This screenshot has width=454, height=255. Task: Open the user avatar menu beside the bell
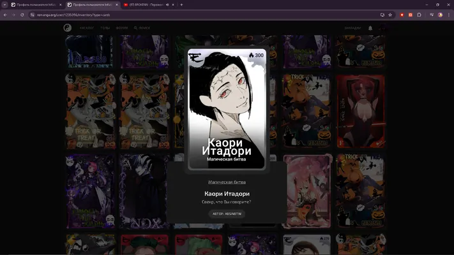pos(382,28)
